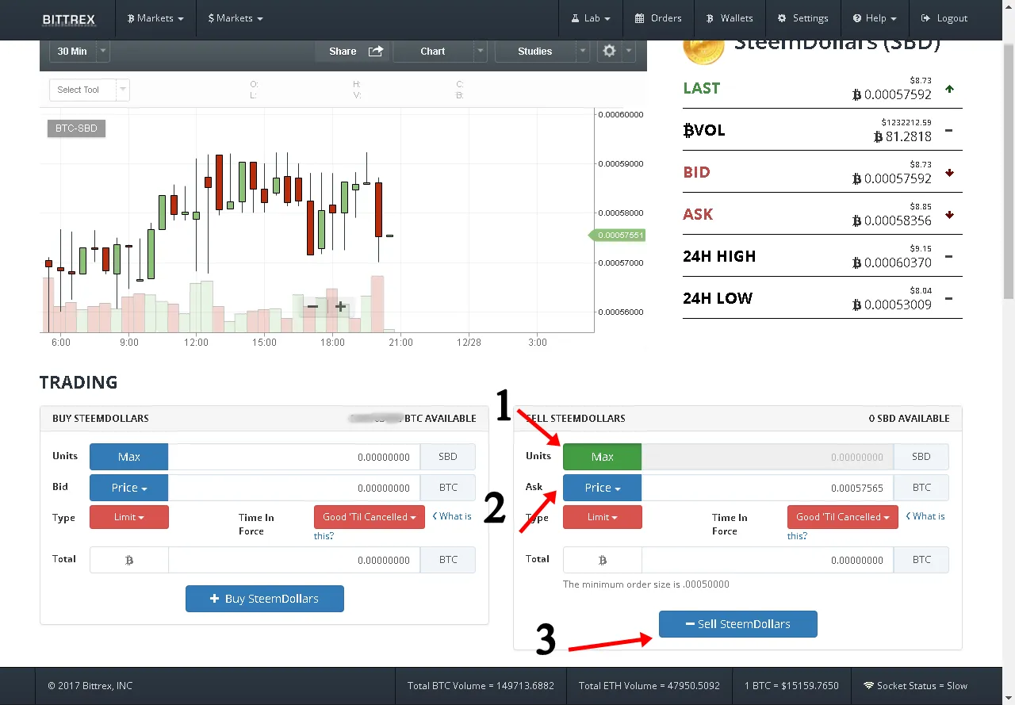Open Sell panel Good 'Til Cancelled dropdown
Screen dimensions: 1015x705
click(x=843, y=517)
